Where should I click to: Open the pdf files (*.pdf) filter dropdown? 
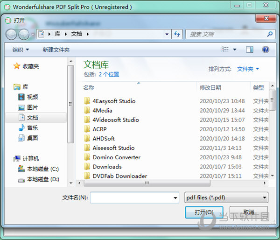tap(226, 198)
